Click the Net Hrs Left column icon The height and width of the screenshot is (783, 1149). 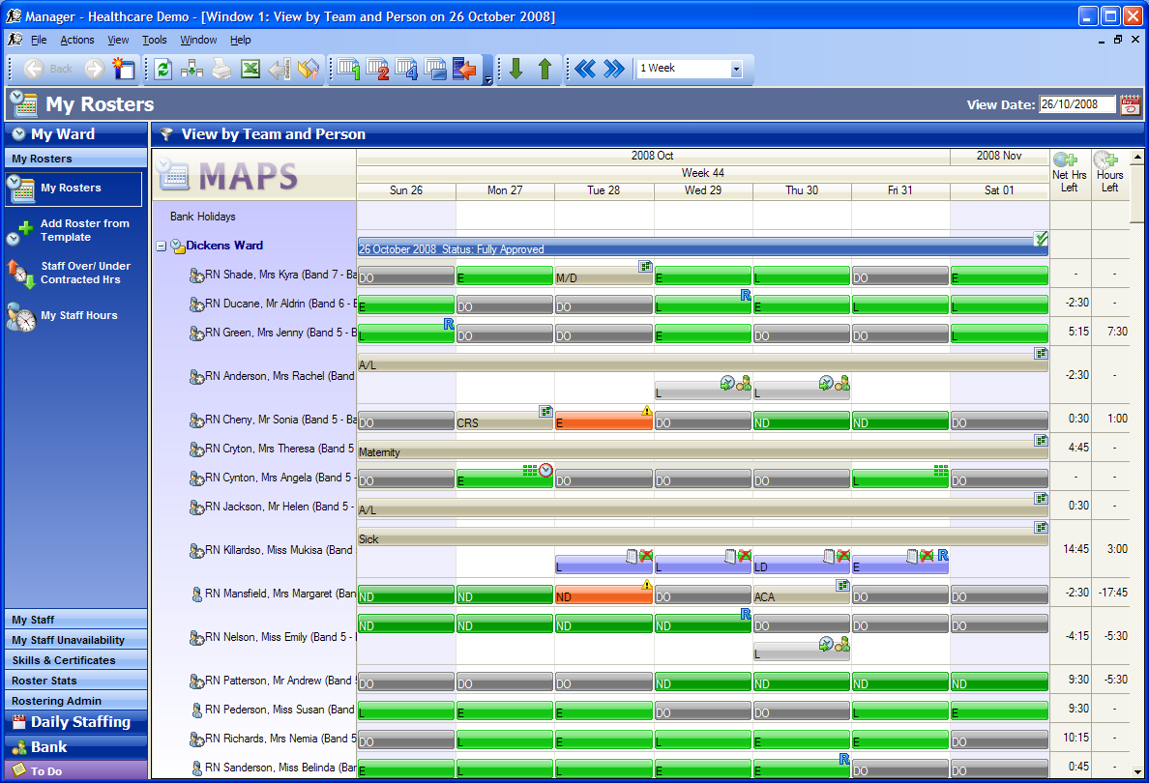coord(1065,159)
